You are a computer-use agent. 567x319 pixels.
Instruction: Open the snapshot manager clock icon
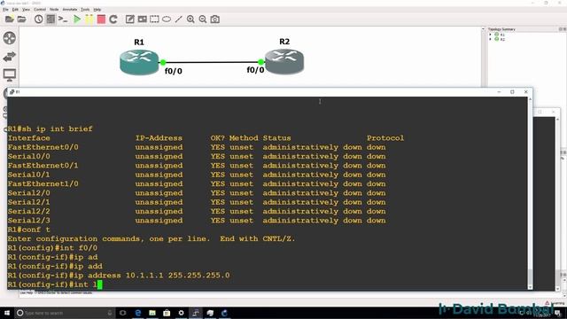pyautogui.click(x=38, y=19)
